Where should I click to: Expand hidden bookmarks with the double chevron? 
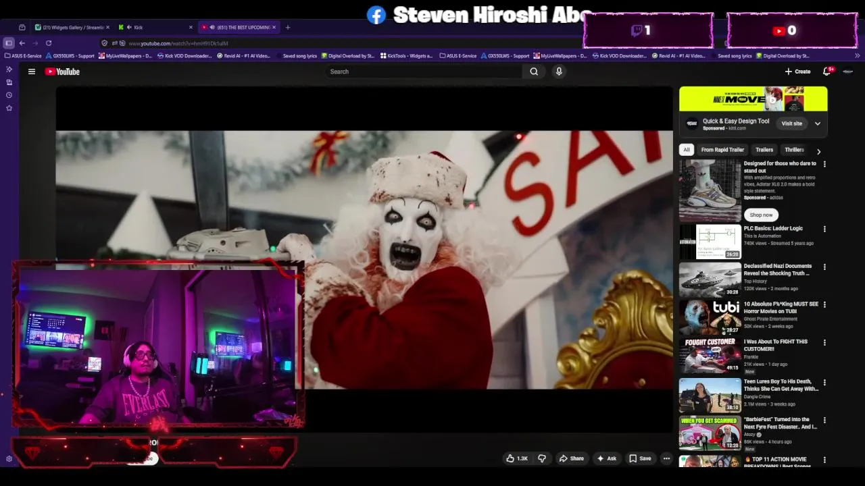coord(858,56)
